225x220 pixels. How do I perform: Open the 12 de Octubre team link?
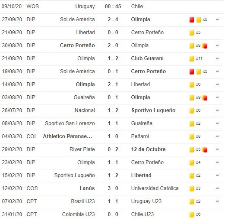click(148, 149)
